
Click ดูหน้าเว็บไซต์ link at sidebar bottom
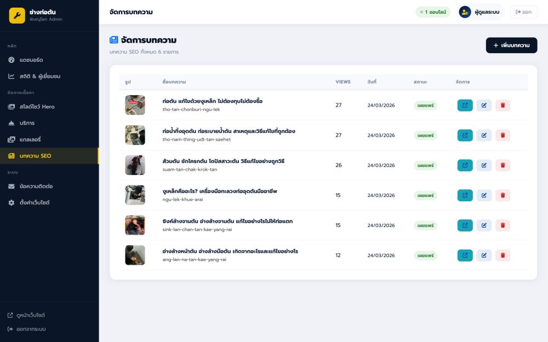point(31,315)
